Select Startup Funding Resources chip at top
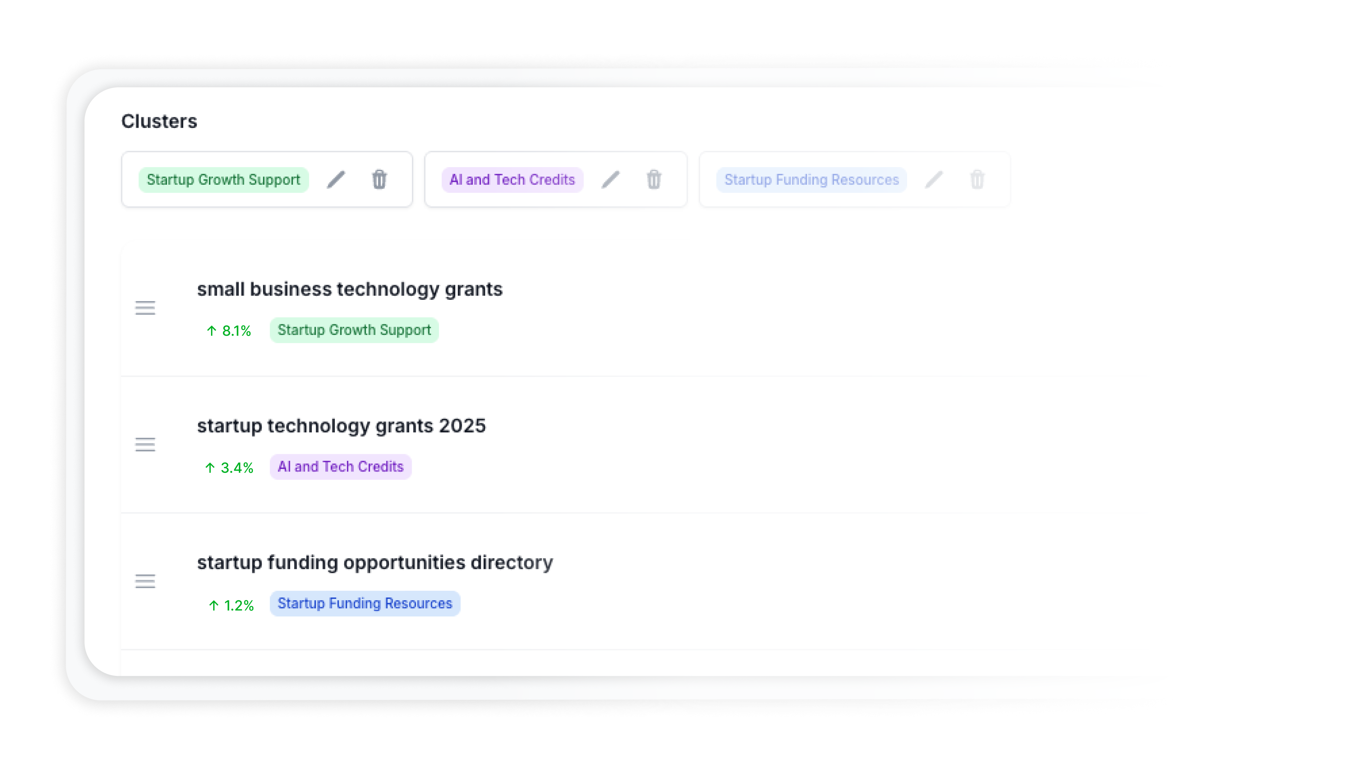Viewport: 1358px width, 767px height. point(811,180)
